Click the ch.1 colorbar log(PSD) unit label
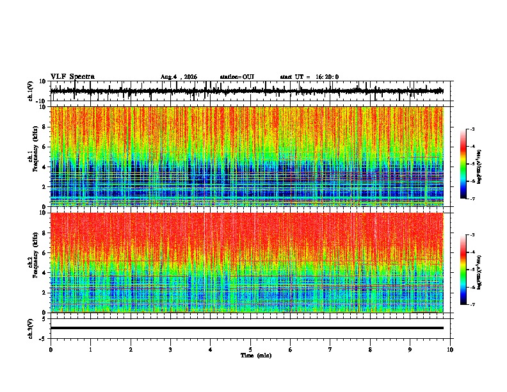The height and width of the screenshot is (392, 507). [x=479, y=167]
